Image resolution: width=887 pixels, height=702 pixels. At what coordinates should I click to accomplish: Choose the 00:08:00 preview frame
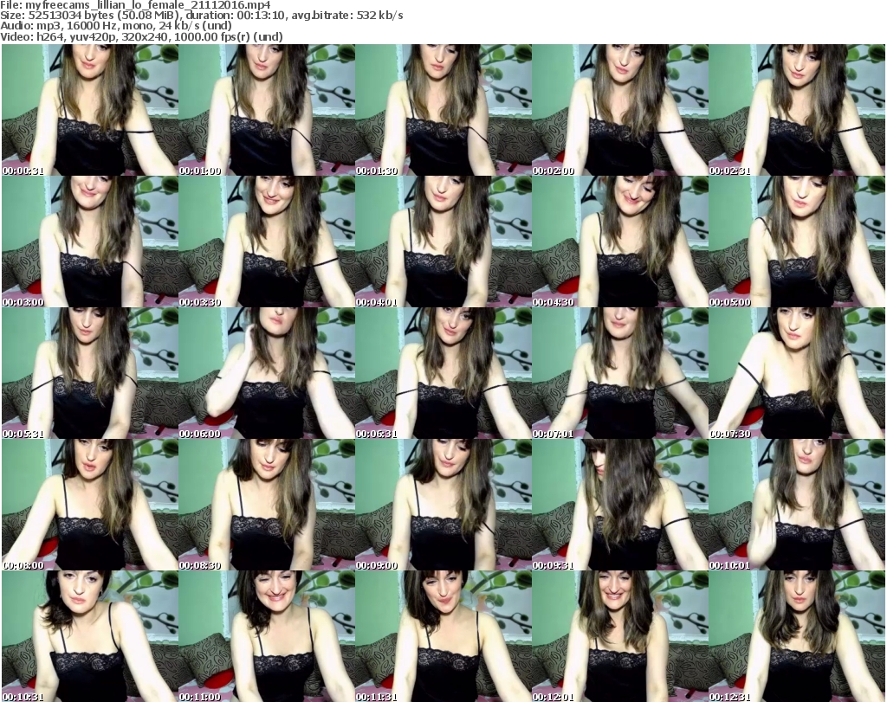pos(90,505)
